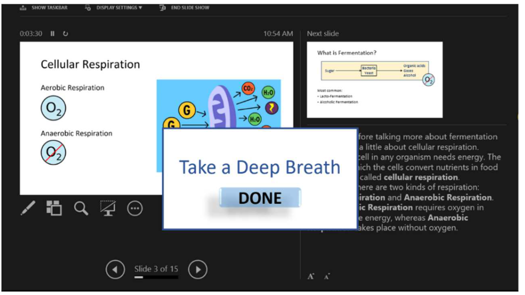This screenshot has width=525, height=295.
Task: Advance to the next slide arrow
Action: pyautogui.click(x=198, y=270)
